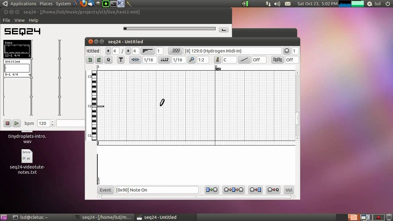Screen dimensions: 393x221
Task: Click beats-per-bar down arrow
Action: pyautogui.click(x=108, y=51)
